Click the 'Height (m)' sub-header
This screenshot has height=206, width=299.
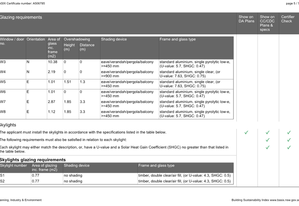click(69, 47)
